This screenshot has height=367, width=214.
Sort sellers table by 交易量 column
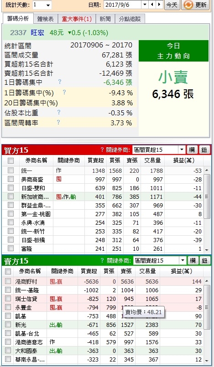point(147,271)
